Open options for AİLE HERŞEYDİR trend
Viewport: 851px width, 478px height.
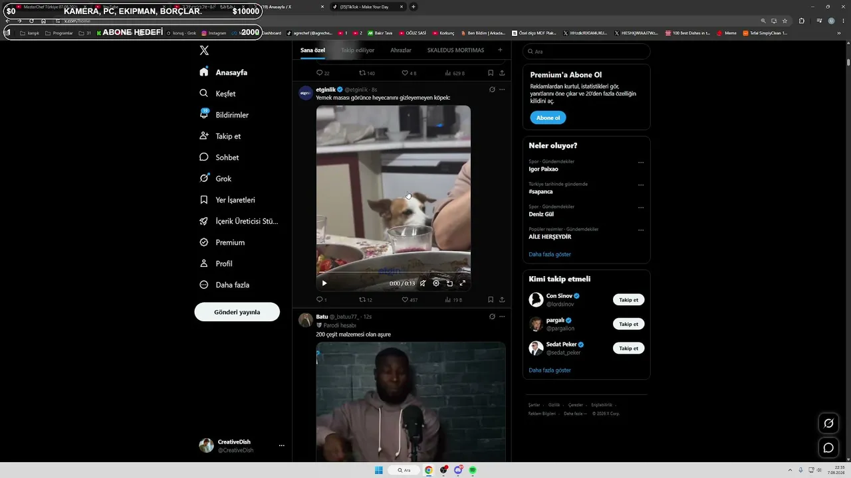(641, 230)
